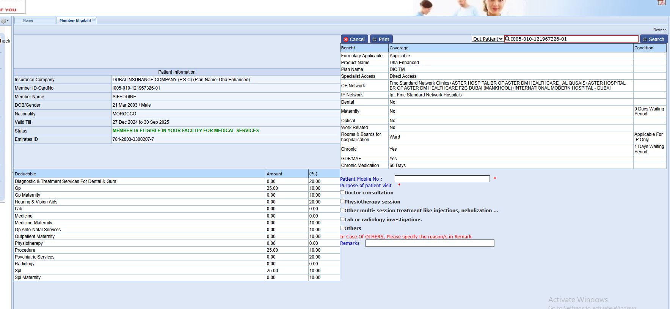Click the magnifier icon beside the member ID
670x309 pixels.
pyautogui.click(x=507, y=39)
